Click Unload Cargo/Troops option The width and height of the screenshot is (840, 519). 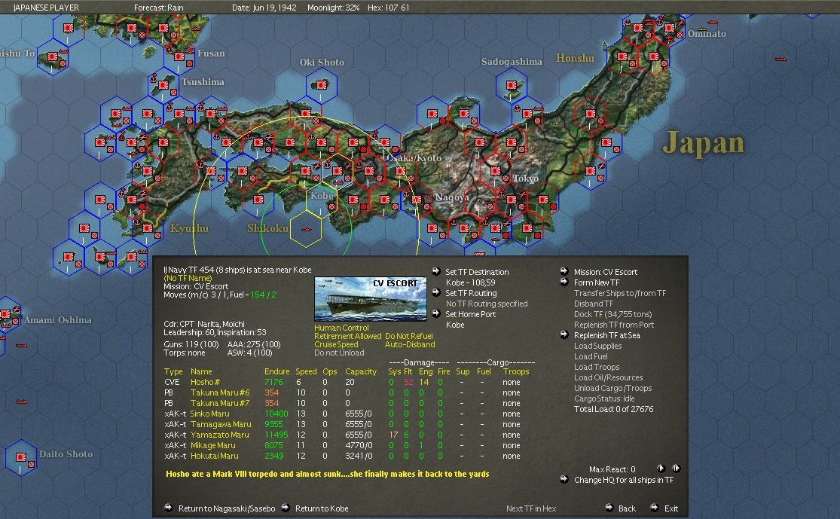[612, 389]
